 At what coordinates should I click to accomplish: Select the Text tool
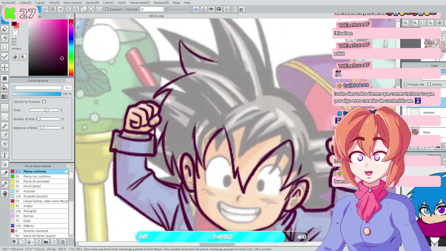[x=5, y=155]
